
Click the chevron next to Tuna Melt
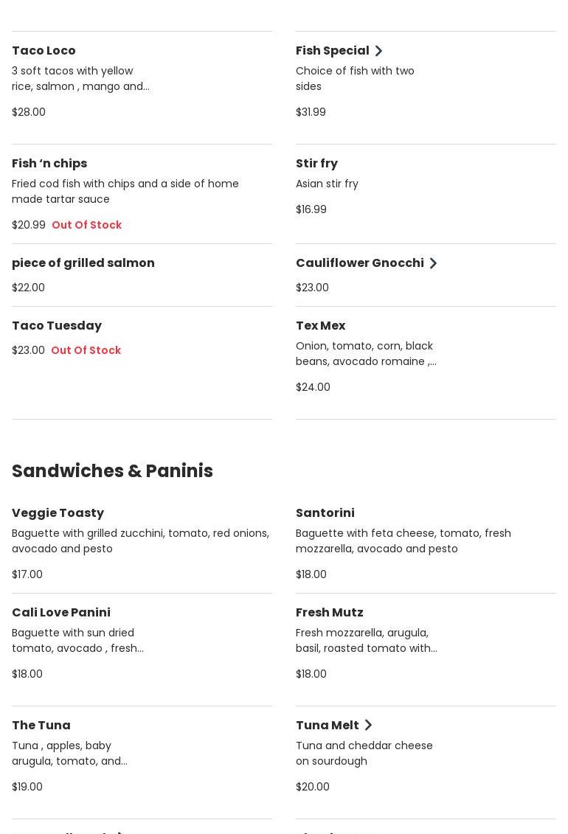[x=368, y=726]
